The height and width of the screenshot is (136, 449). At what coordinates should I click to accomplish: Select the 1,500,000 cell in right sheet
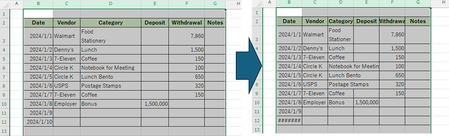click(x=366, y=102)
